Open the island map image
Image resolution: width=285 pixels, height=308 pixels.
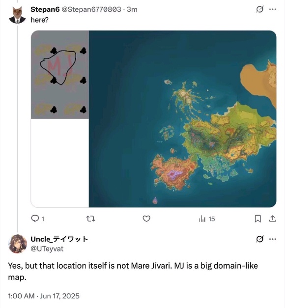point(182,119)
